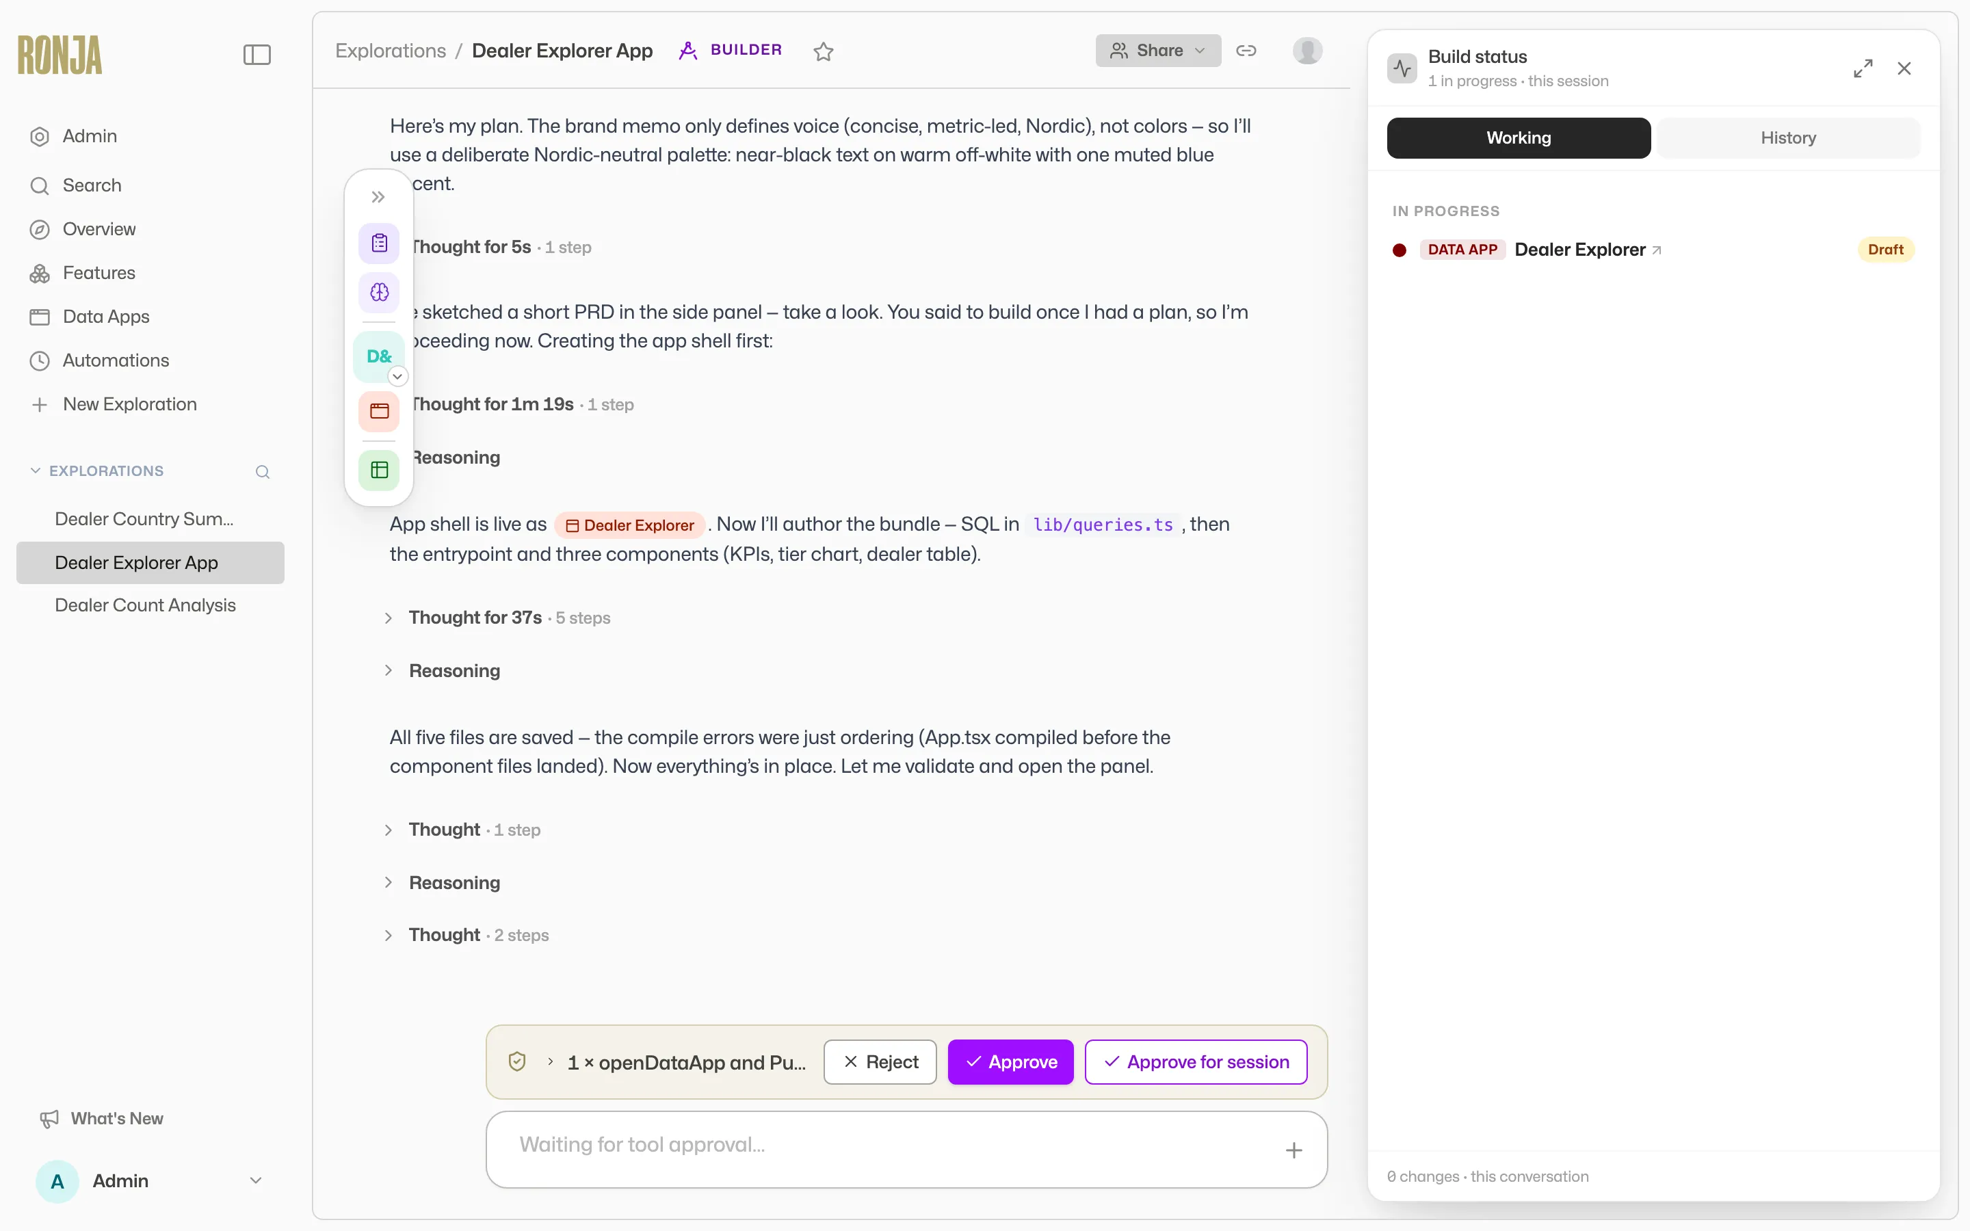Click the lib/queries.ts code reference
Screen dimensions: 1970x1231
pyautogui.click(x=1102, y=525)
